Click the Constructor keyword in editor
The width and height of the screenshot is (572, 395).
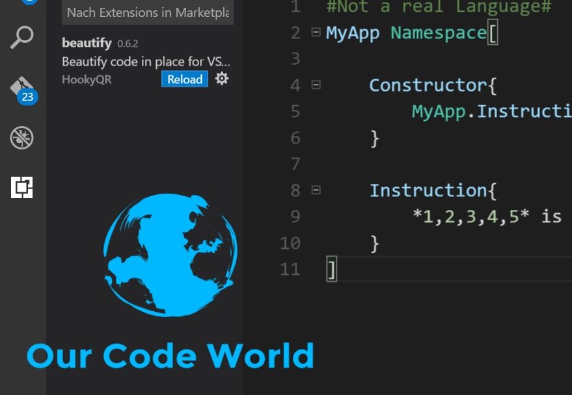[428, 85]
